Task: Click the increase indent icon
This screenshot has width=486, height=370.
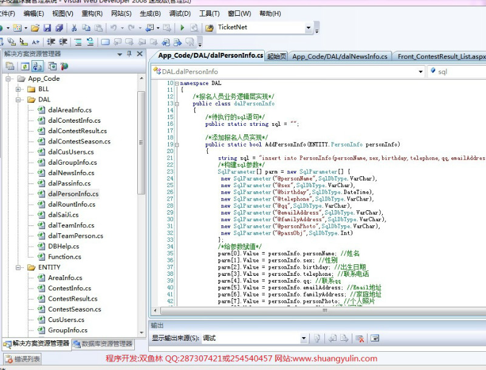Action: (63, 42)
